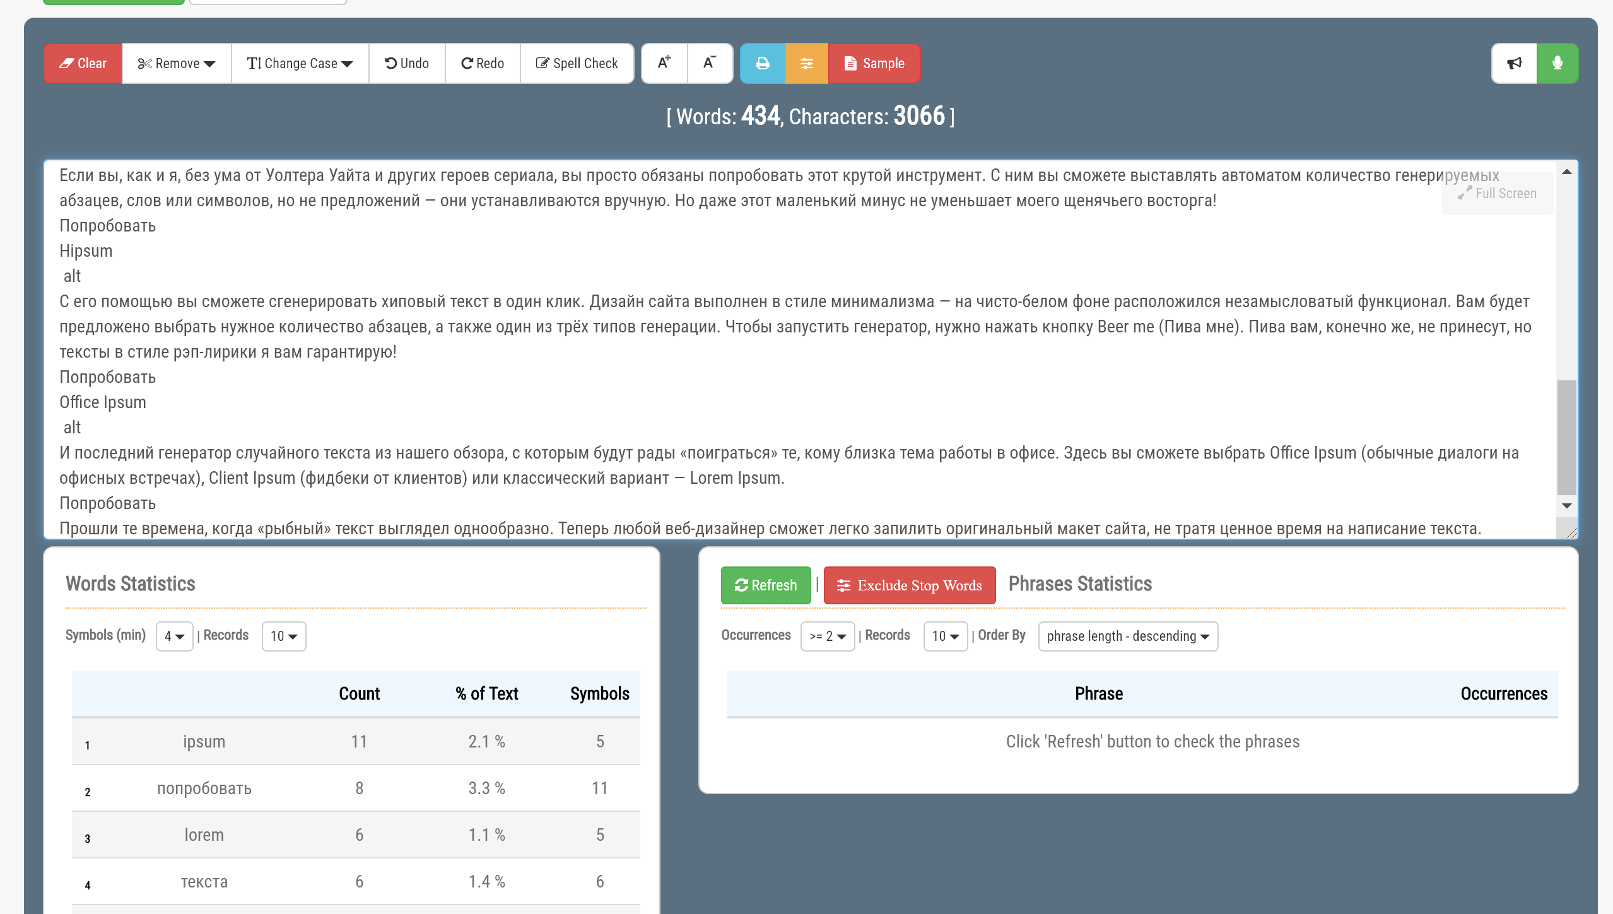Open the Occurrences >= 2 dropdown
Viewport: 1613px width, 914px height.
(827, 636)
